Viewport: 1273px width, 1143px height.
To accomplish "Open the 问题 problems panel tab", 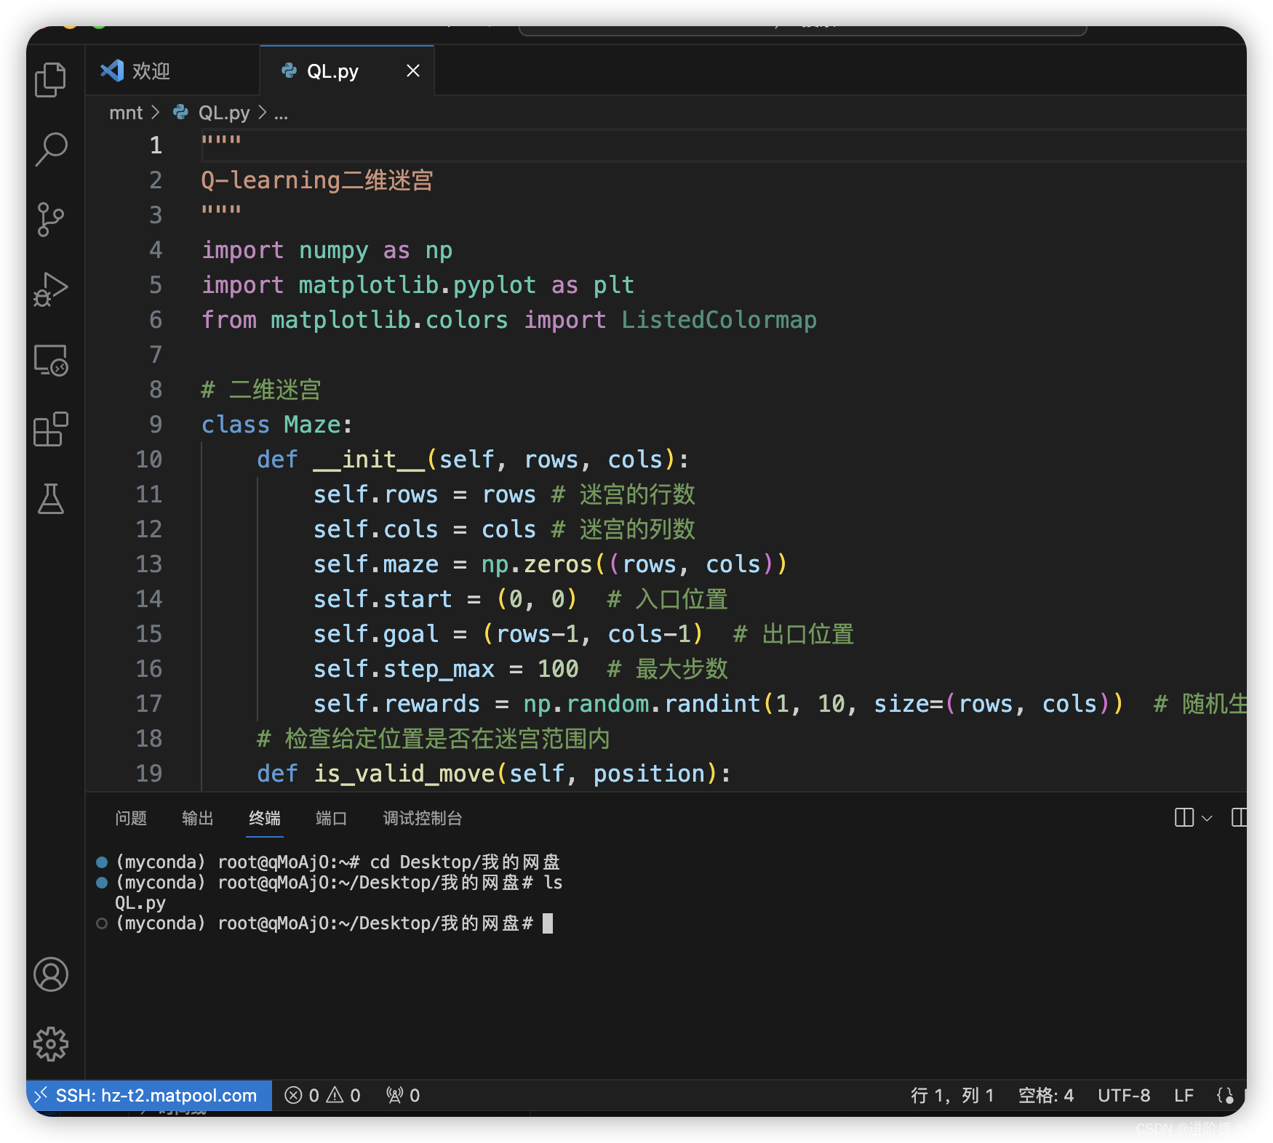I will point(131,818).
